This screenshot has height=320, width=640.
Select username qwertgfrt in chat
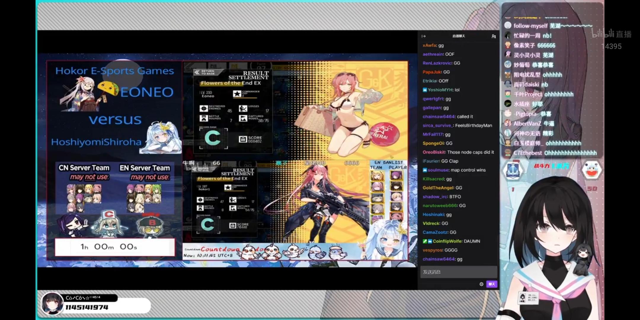pyautogui.click(x=433, y=99)
